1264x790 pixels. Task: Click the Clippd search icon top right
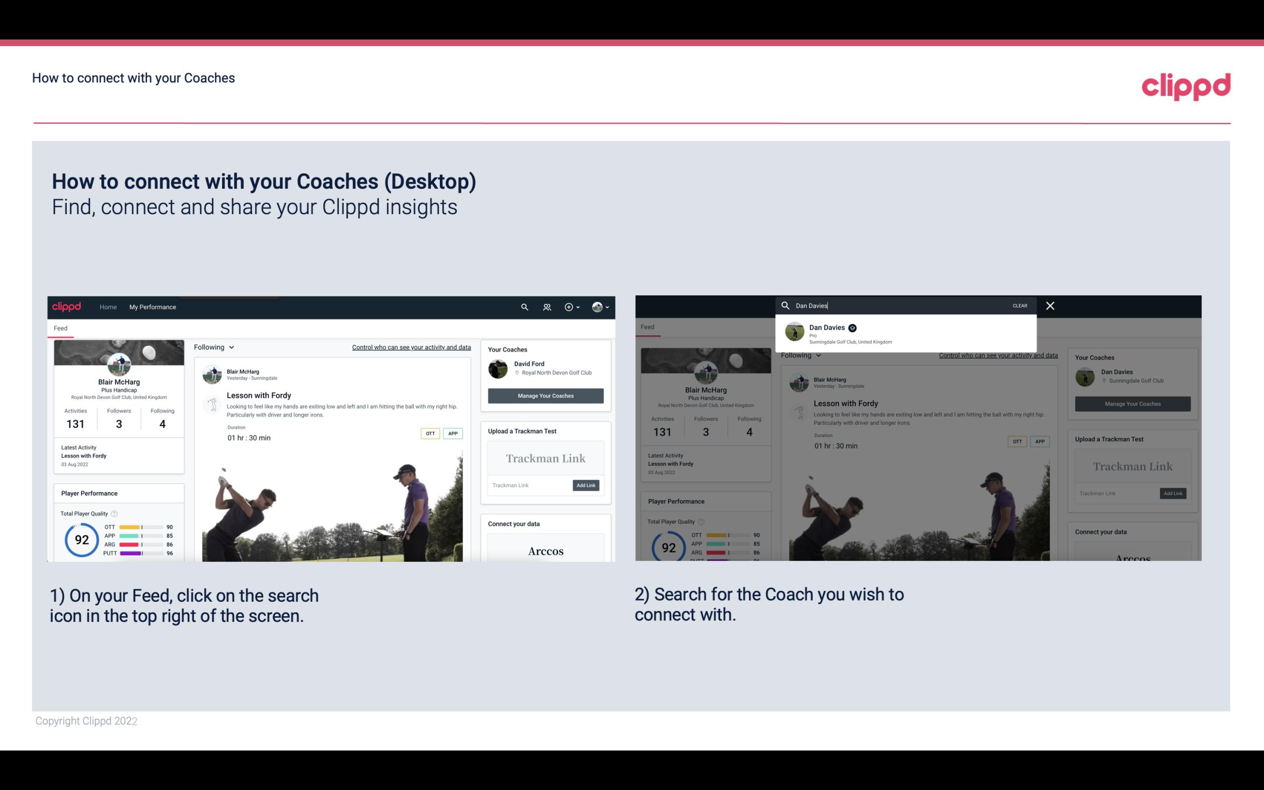(524, 307)
